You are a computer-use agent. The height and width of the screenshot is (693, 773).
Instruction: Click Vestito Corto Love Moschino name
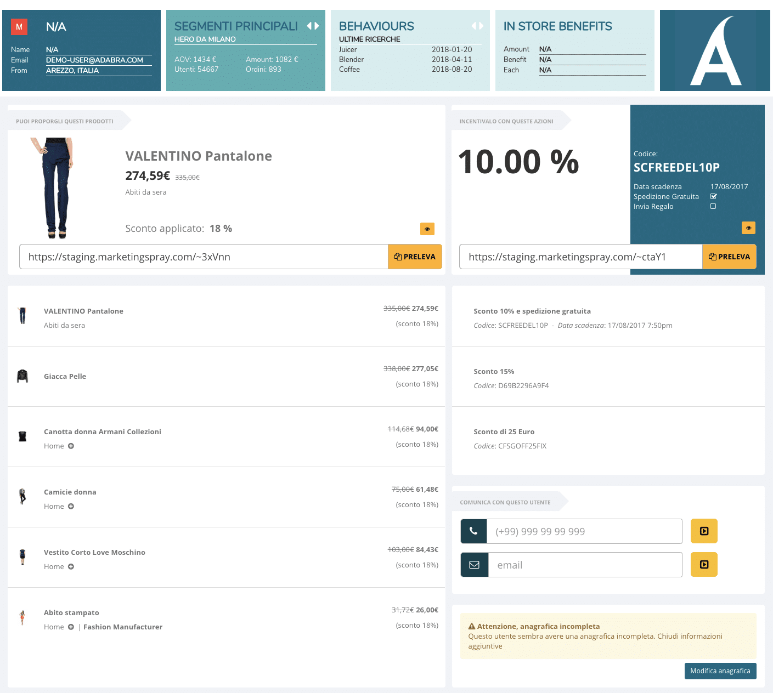point(94,552)
